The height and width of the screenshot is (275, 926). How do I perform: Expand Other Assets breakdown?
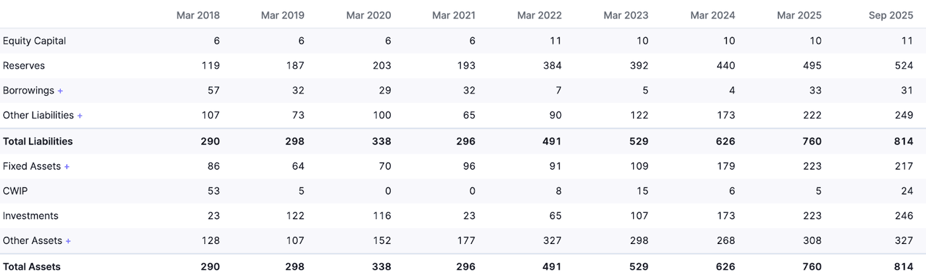68,241
